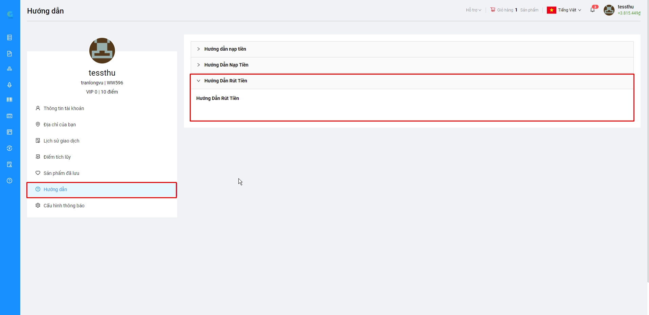Open the hierarchy tree icon in sidebar
Viewport: 649px width, 315px height.
point(9,69)
